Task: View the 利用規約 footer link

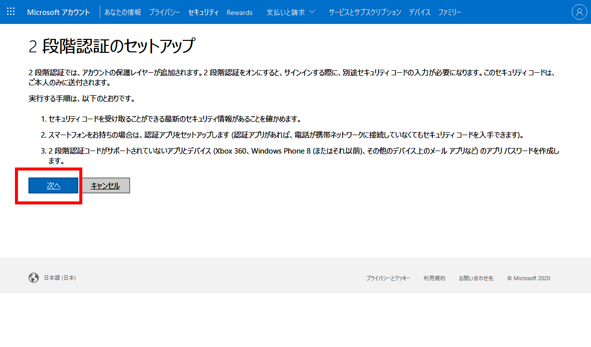Action: (434, 278)
